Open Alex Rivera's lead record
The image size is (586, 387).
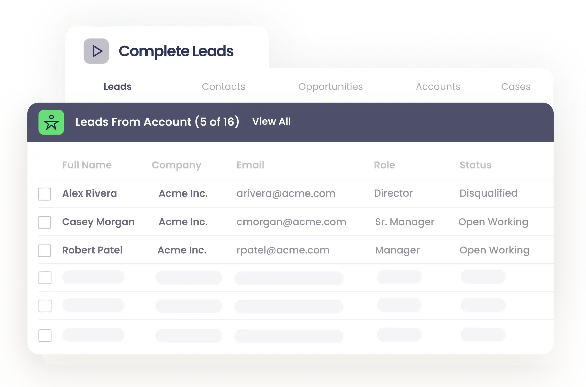[x=90, y=193]
